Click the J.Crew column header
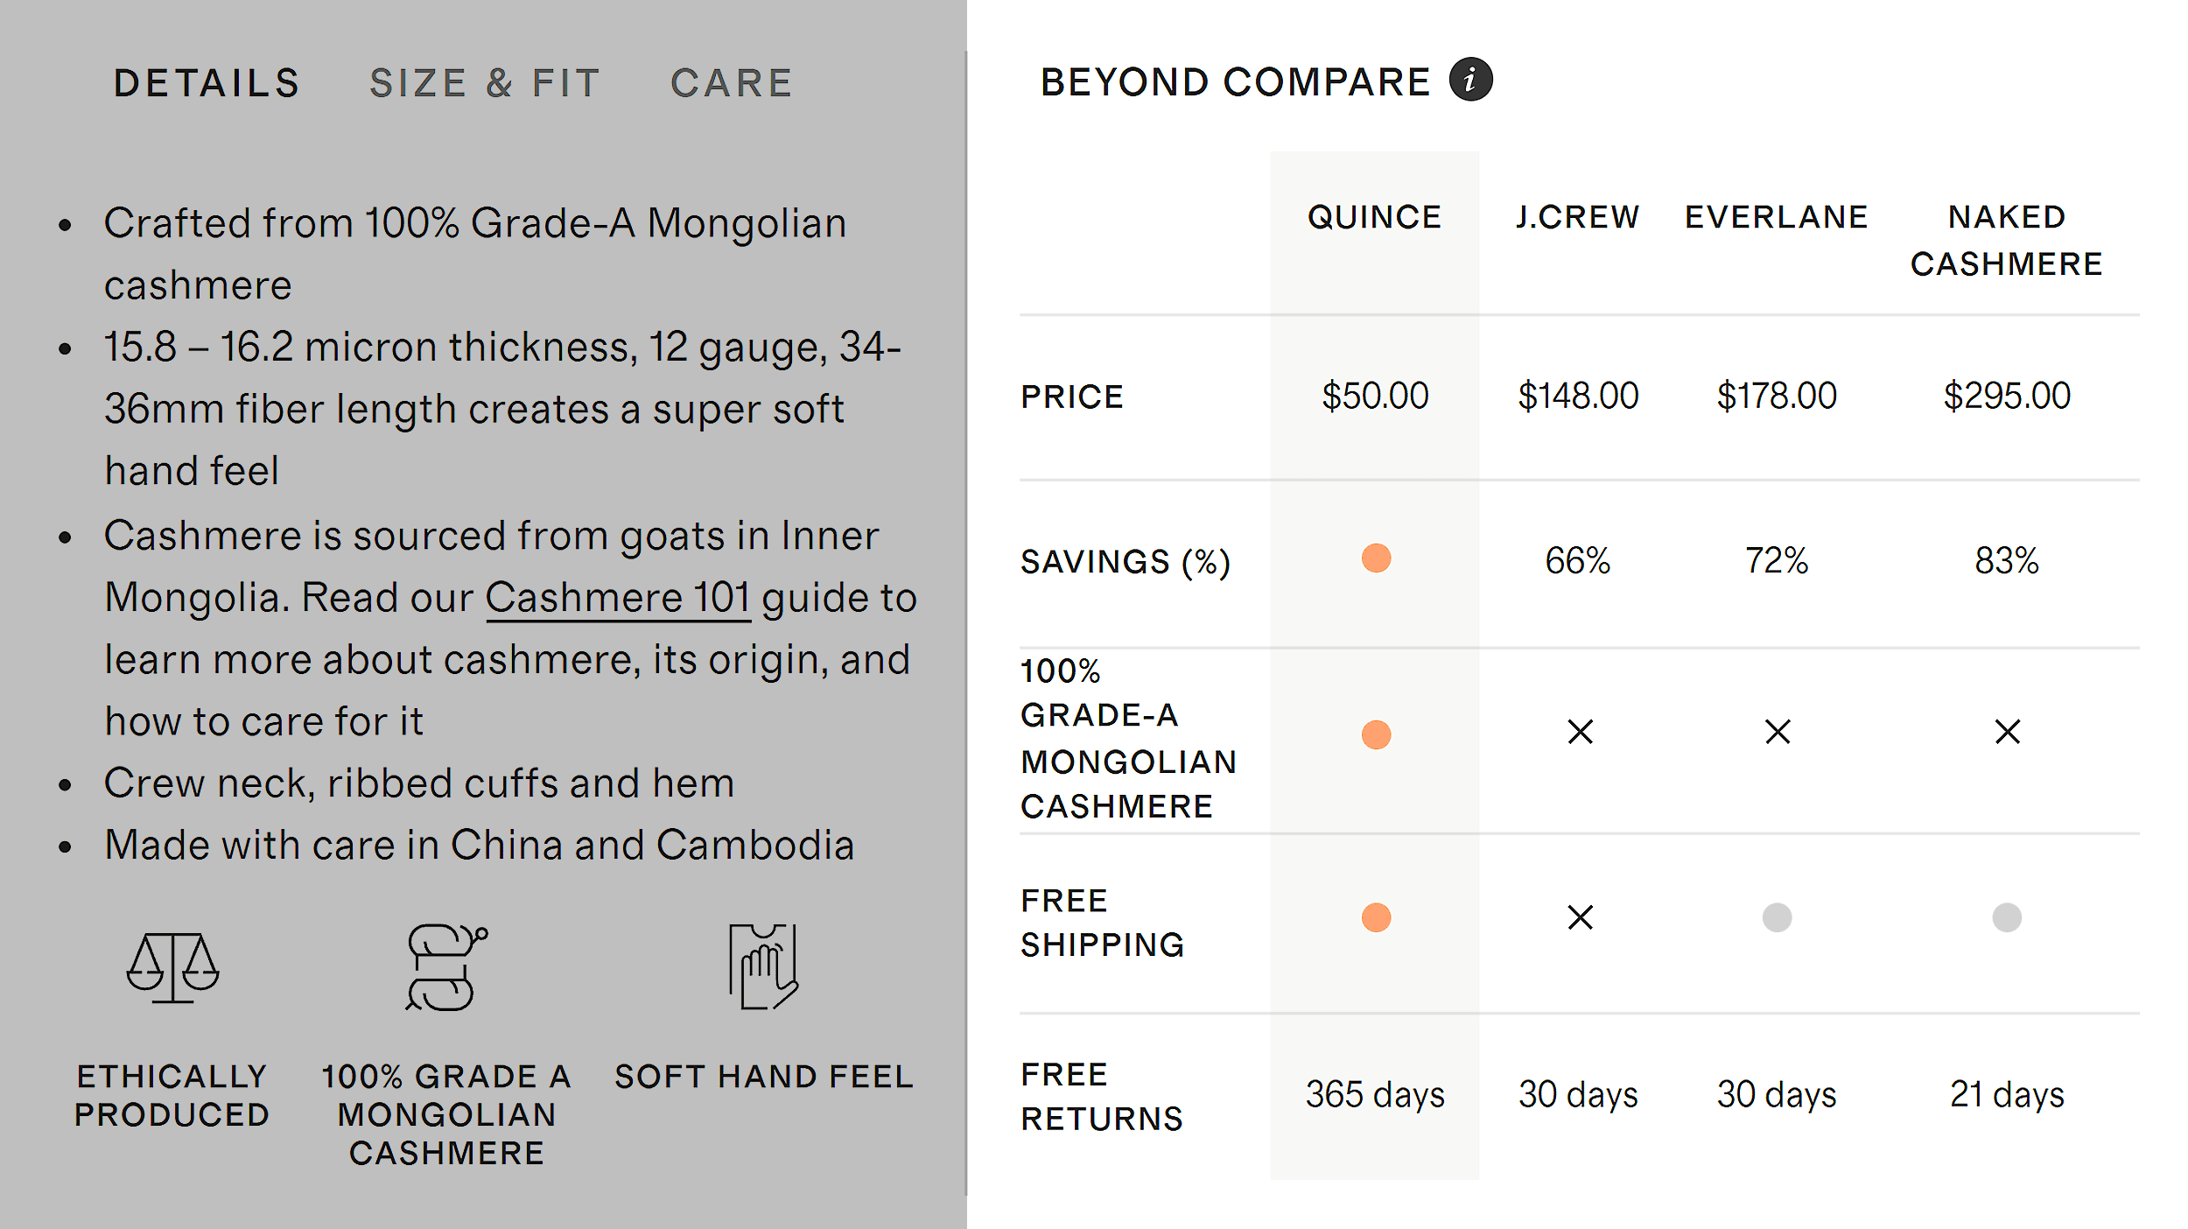The width and height of the screenshot is (2188, 1229). point(1578,217)
